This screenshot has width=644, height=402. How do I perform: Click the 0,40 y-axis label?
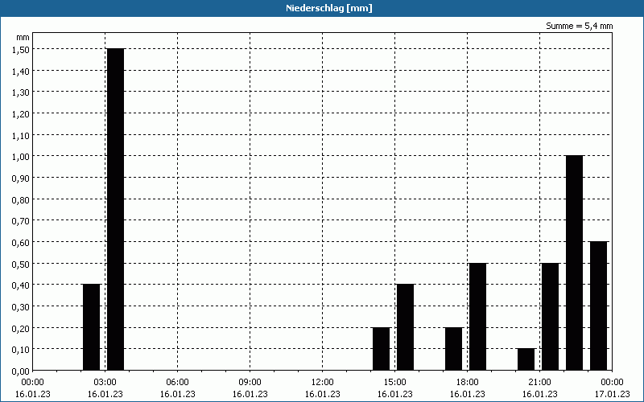click(x=21, y=285)
